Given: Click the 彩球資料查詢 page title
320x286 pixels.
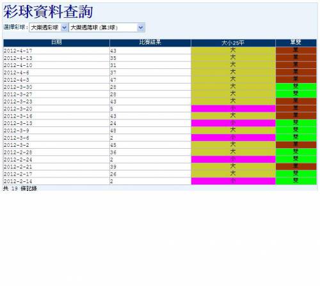Looking at the screenshot, I should click(48, 11).
